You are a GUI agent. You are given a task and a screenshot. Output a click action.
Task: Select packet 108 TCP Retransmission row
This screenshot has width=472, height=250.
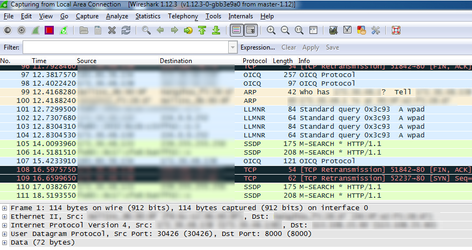pyautogui.click(x=236, y=170)
